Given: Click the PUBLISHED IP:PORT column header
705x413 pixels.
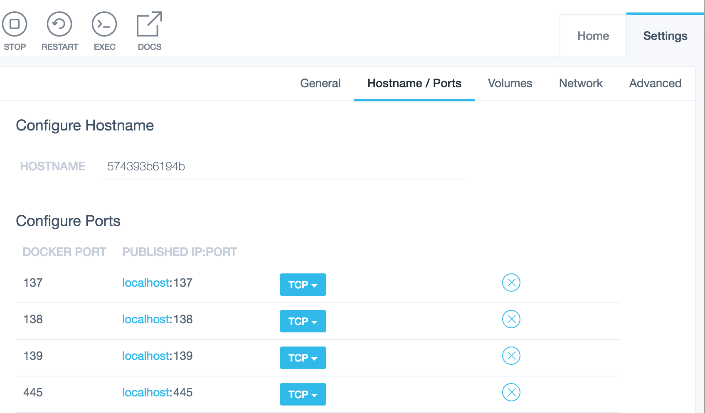Looking at the screenshot, I should 180,252.
